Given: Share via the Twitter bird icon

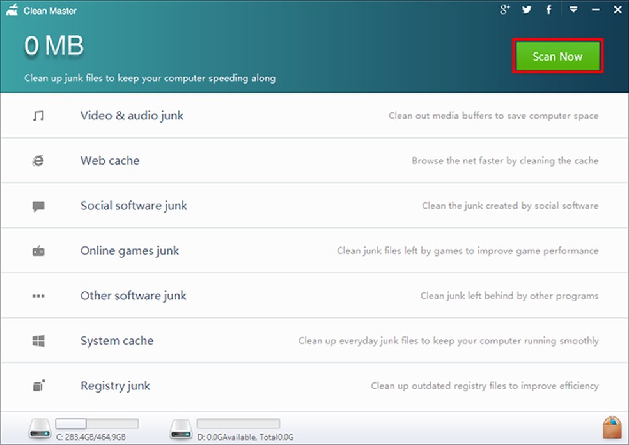Looking at the screenshot, I should tap(527, 10).
